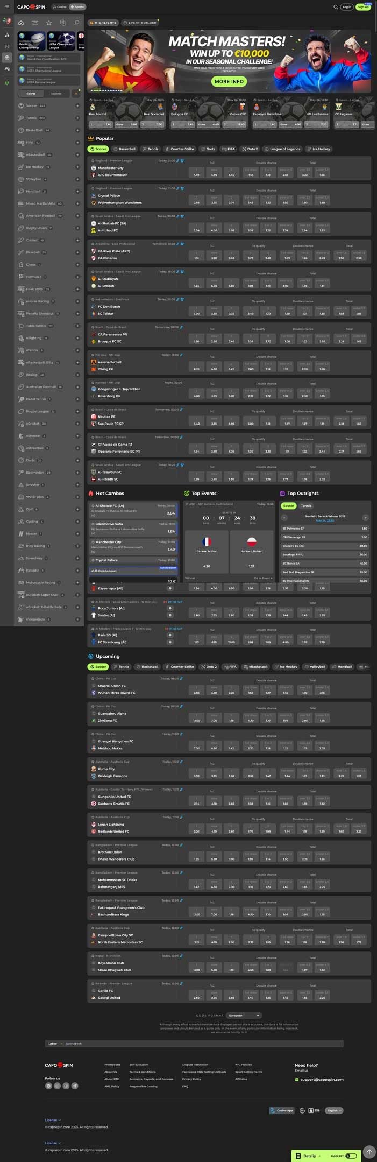The image size is (377, 1162).
Task: Open favorites star icon in sidebar
Action: click(x=49, y=23)
